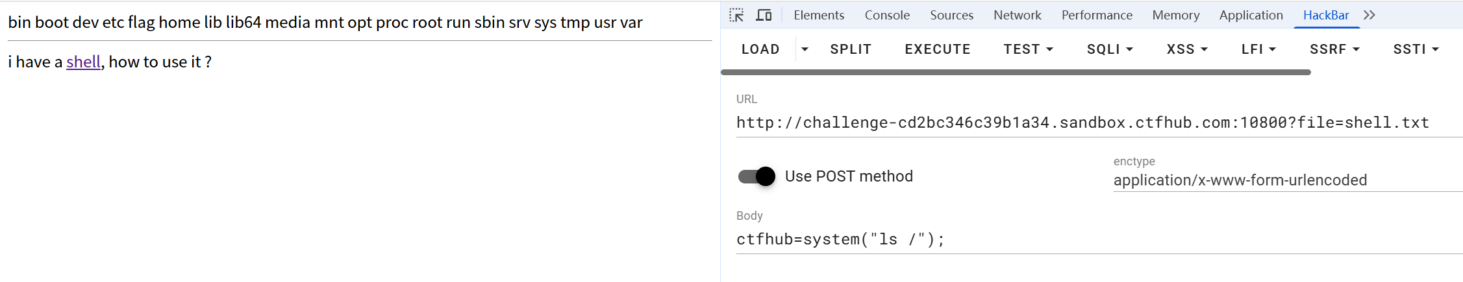Expand the SQLI menu
This screenshot has height=282, width=1463.
click(1110, 49)
